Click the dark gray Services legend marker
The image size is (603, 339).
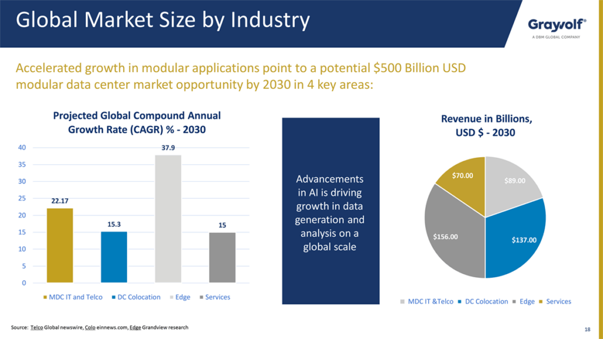coord(201,297)
